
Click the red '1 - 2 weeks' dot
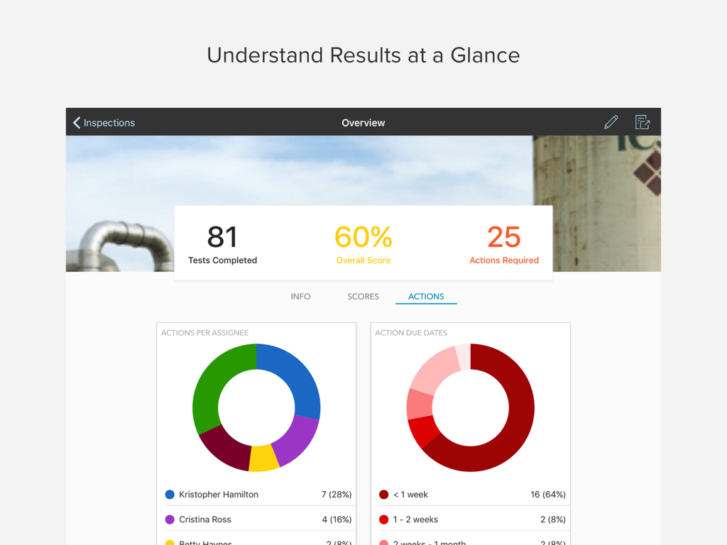[x=383, y=519]
